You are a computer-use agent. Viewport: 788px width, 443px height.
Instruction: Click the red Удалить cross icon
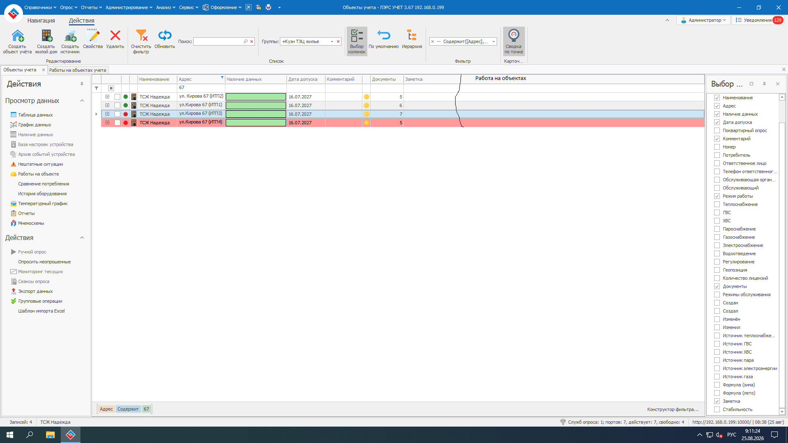click(x=115, y=36)
